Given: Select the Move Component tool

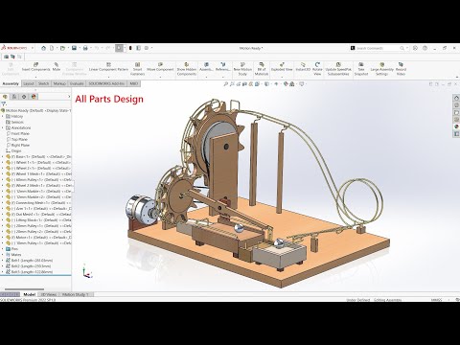Looking at the screenshot, I should (160, 67).
